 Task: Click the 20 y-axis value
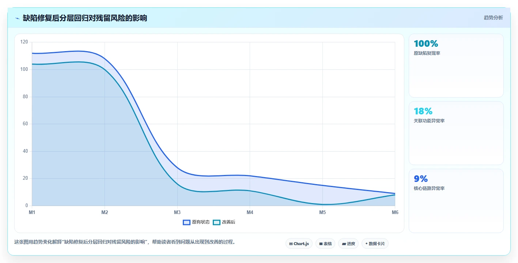pos(25,178)
